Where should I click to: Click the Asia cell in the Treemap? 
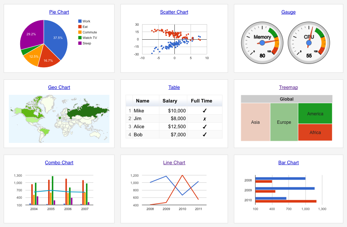pyautogui.click(x=255, y=122)
